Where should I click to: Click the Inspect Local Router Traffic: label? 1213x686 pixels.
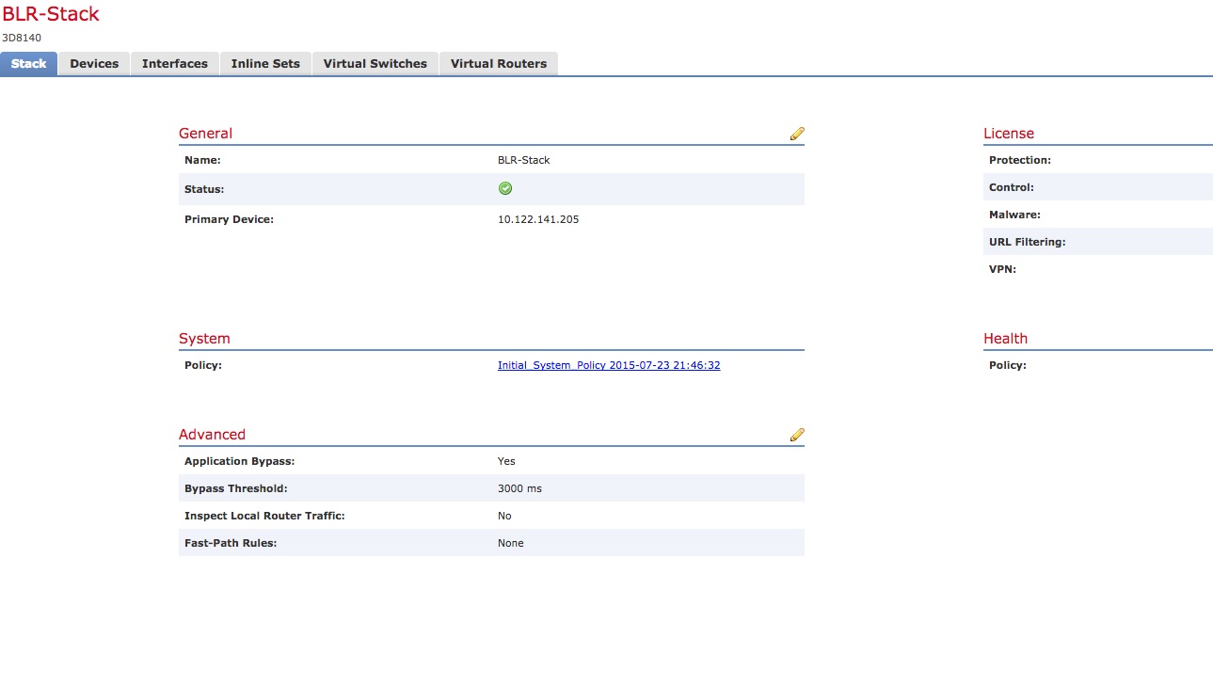[264, 516]
